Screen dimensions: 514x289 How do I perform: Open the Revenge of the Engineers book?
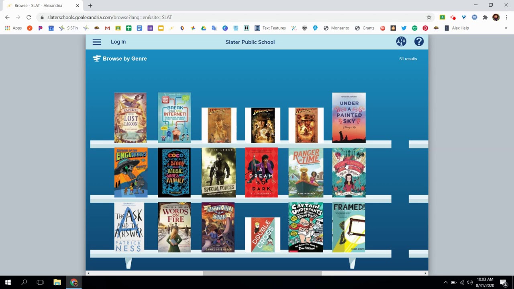tap(131, 173)
